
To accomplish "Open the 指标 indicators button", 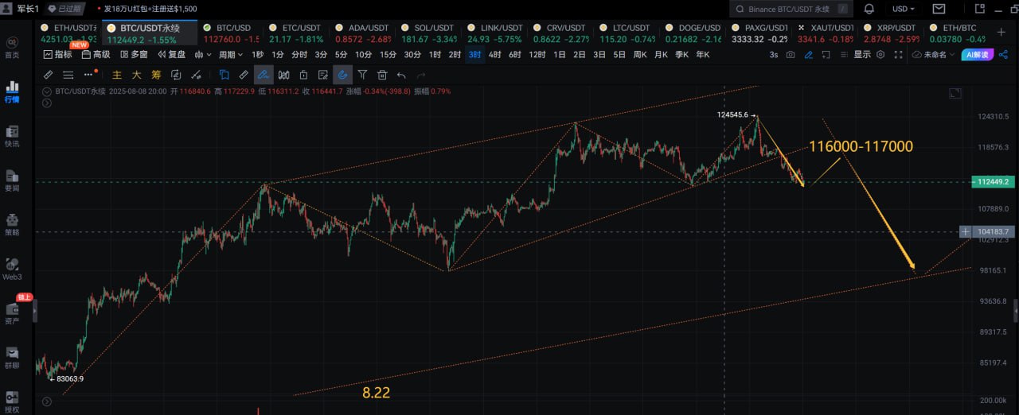I will (58, 55).
